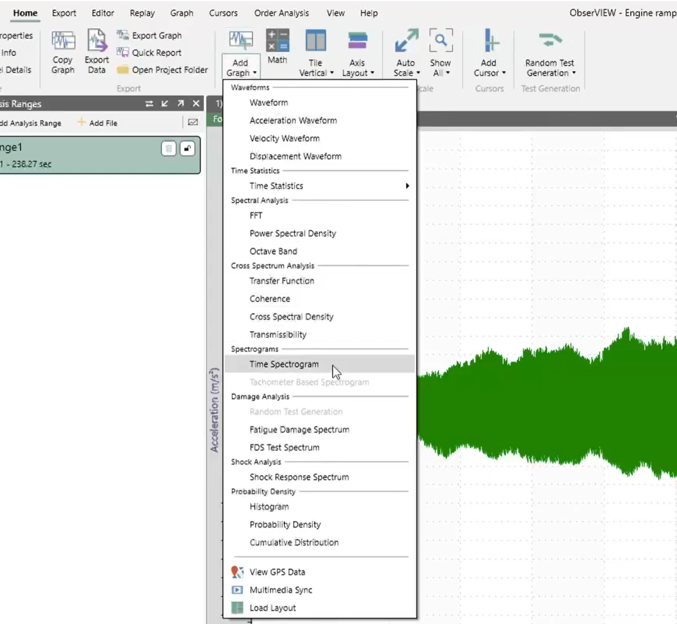
Task: Choose Cumulative Distribution graph
Action: click(x=320, y=543)
